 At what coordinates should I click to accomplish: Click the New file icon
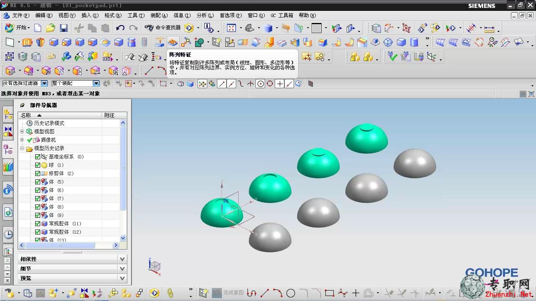[x=38, y=28]
